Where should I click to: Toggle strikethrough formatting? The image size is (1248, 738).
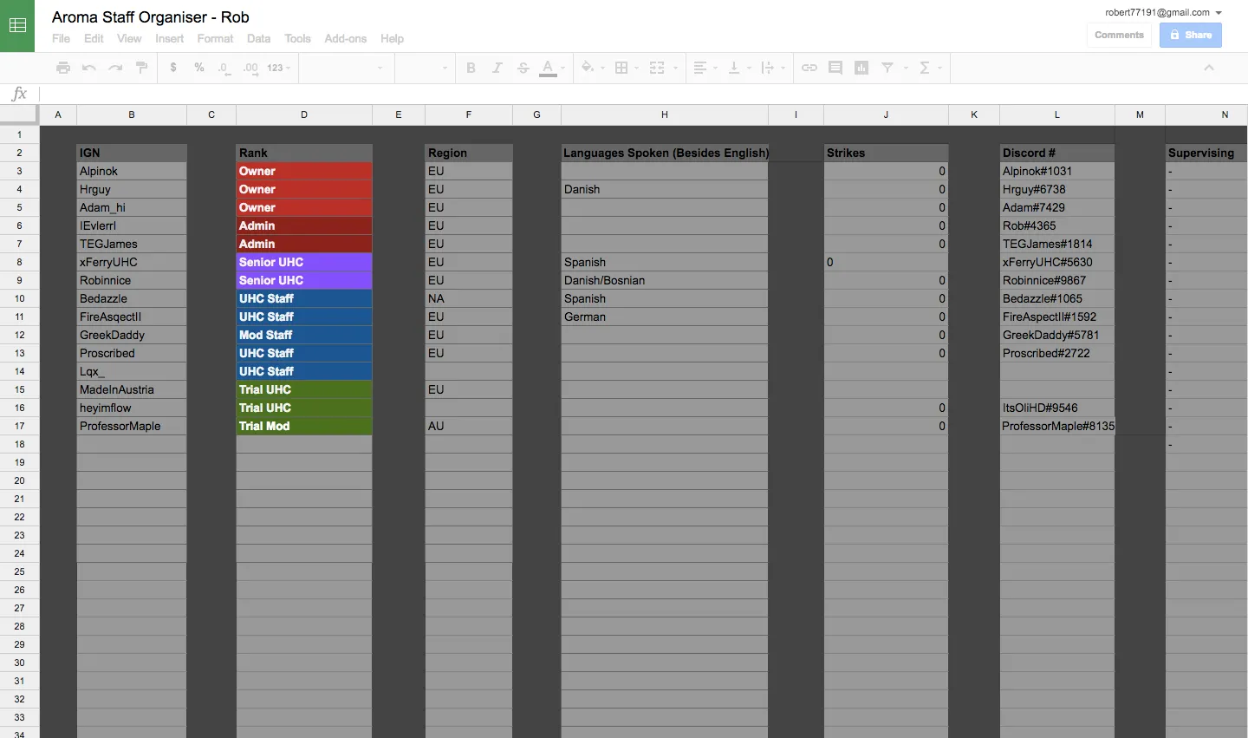tap(523, 68)
